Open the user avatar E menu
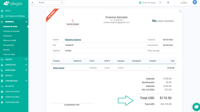 [195, 2]
